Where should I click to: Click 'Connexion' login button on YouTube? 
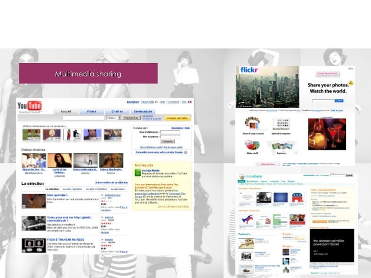click(168, 142)
